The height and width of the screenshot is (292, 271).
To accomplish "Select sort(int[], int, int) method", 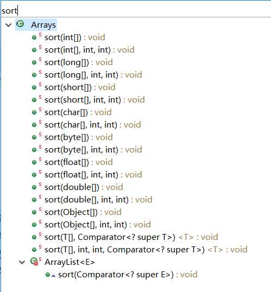I will 90,50.
